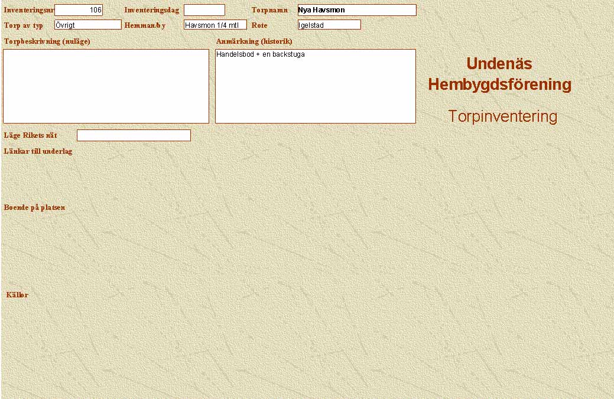Click the Källor section label

(x=17, y=295)
